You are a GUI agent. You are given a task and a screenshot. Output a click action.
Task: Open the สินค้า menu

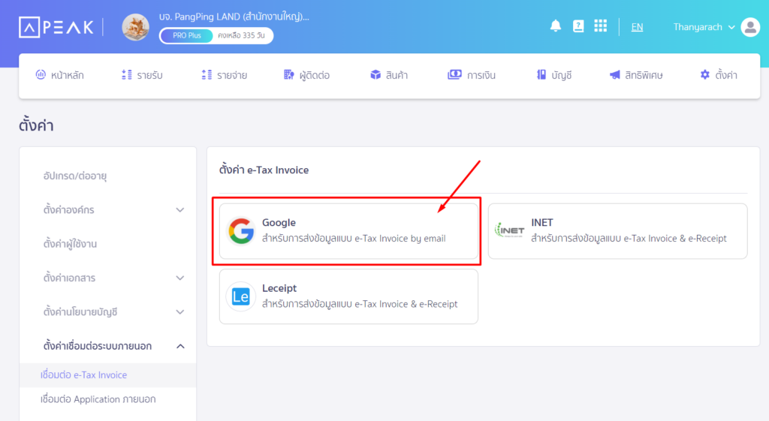(x=389, y=75)
